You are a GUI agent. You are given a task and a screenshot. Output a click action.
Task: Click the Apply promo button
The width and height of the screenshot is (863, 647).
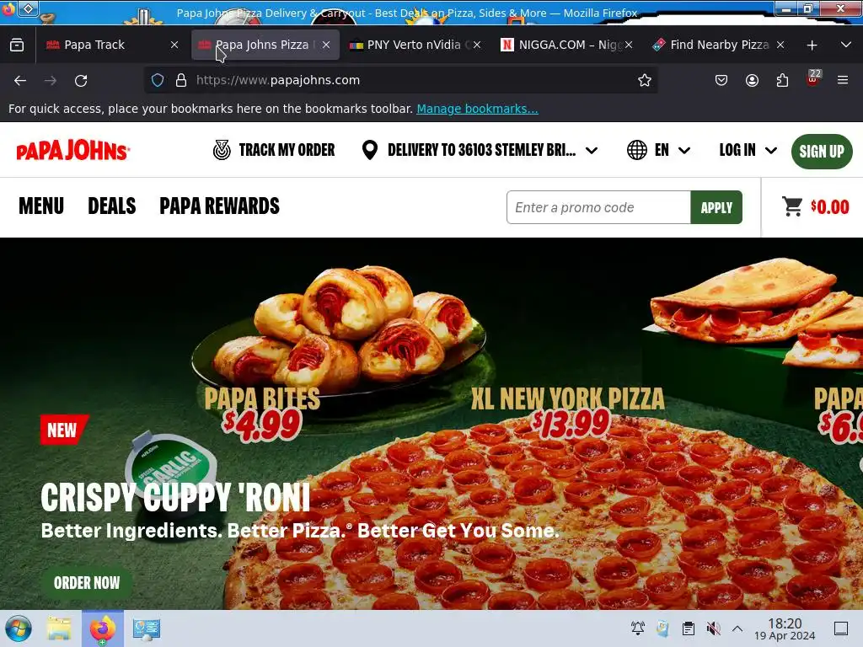[716, 207]
